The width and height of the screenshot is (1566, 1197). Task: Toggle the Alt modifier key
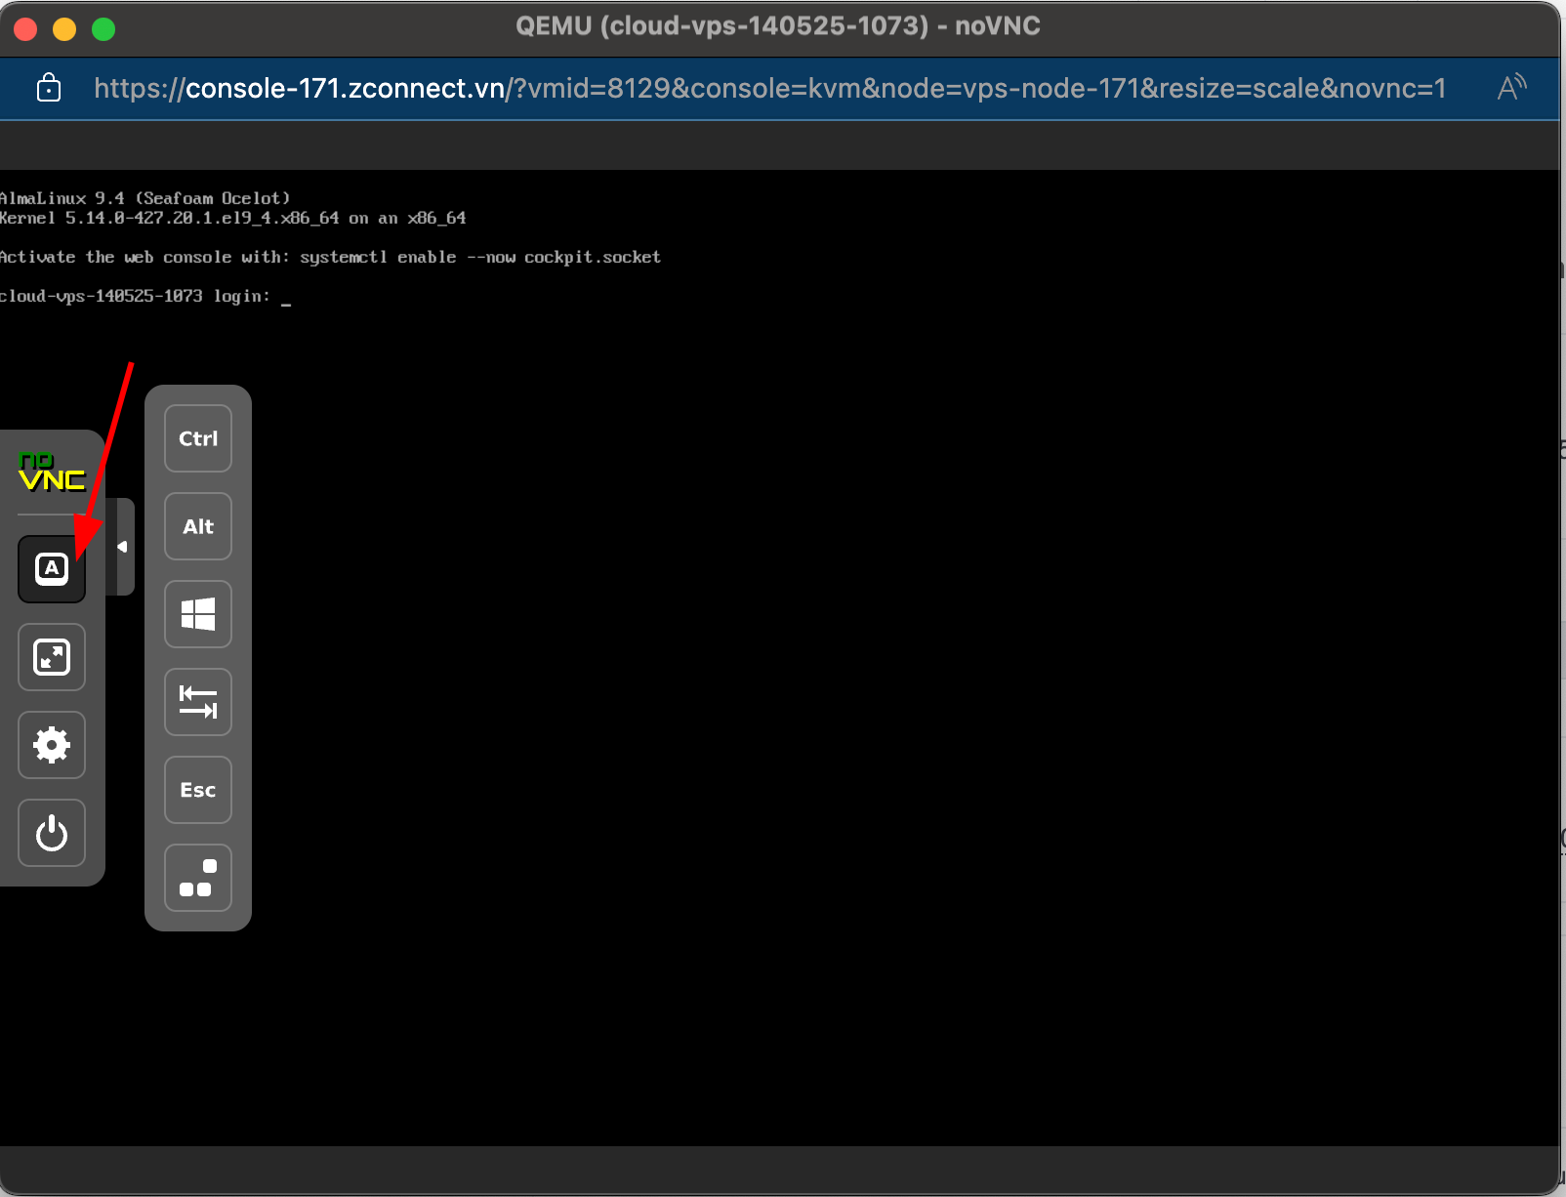197,526
